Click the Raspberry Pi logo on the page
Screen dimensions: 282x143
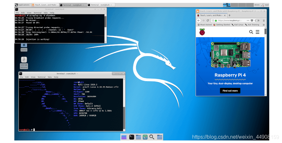pyautogui.click(x=202, y=32)
